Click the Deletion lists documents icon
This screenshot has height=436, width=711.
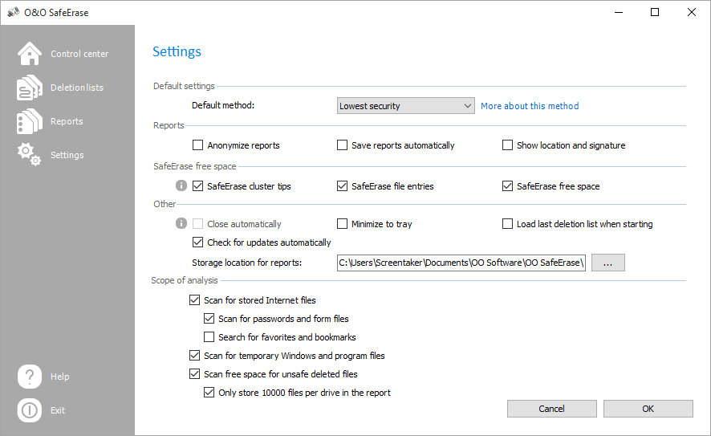(x=30, y=88)
